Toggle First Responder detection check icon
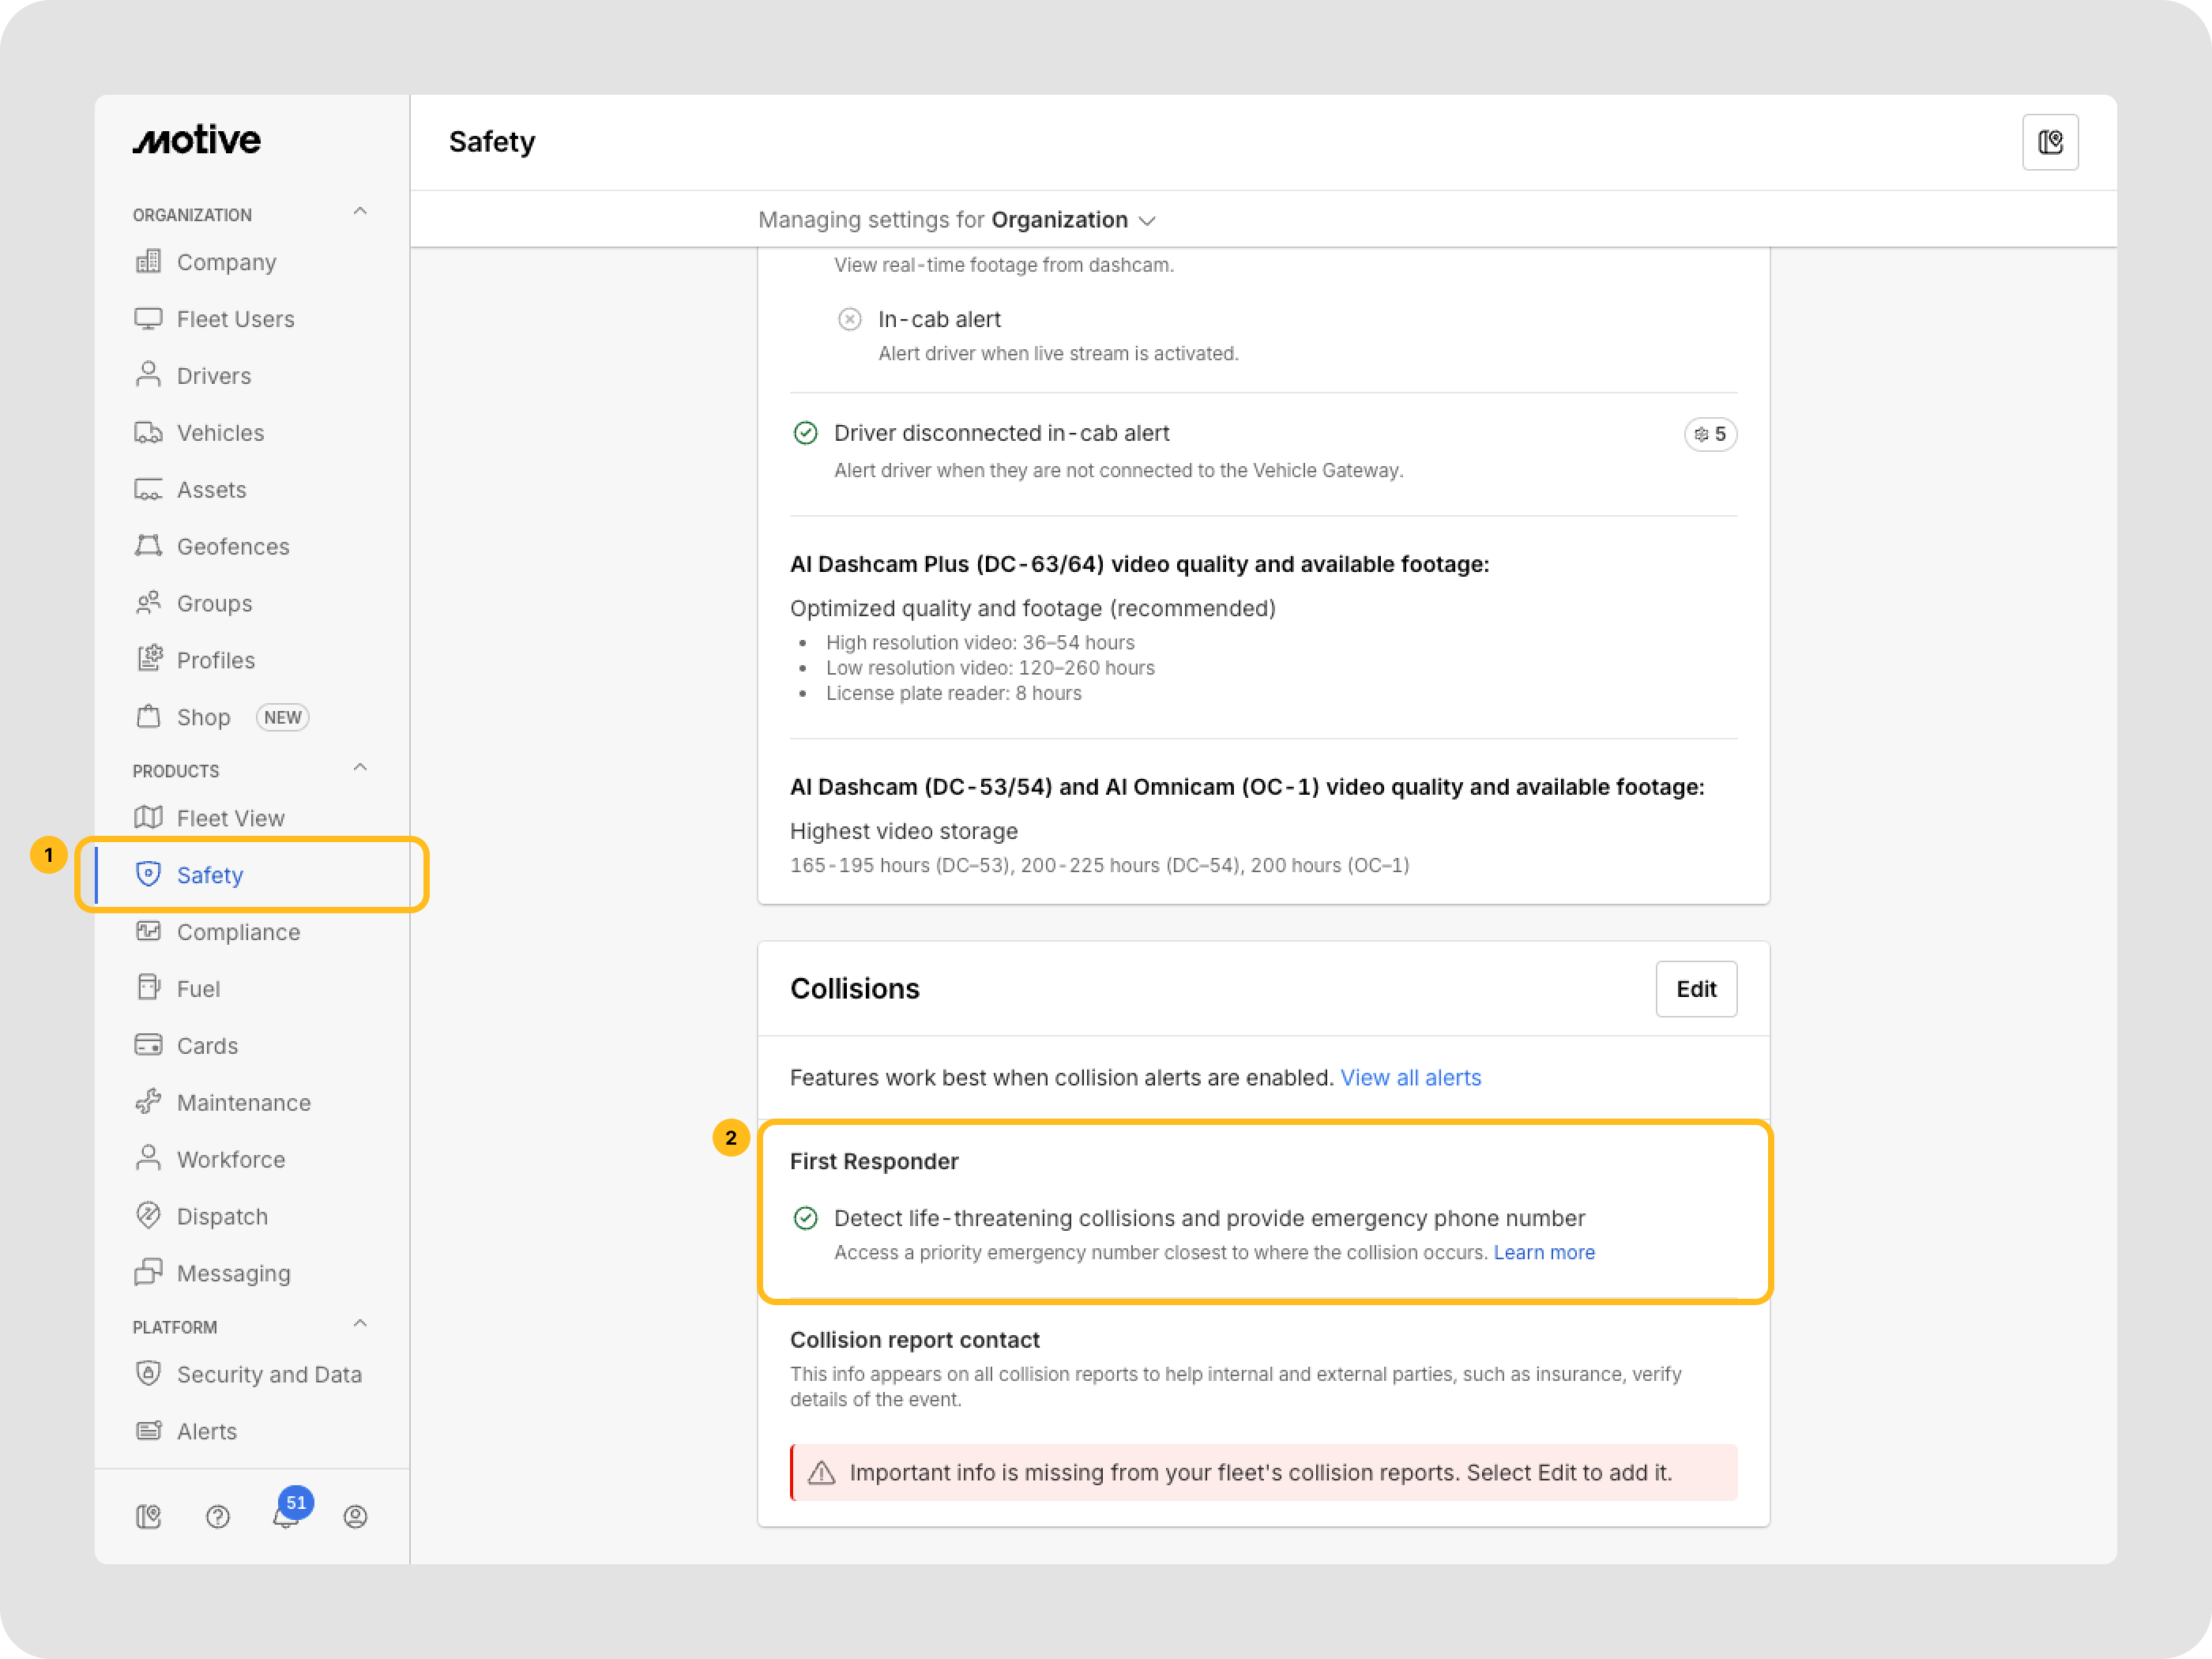The height and width of the screenshot is (1659, 2212). (805, 1218)
